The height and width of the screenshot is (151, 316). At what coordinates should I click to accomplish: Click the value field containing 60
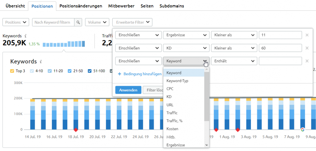(280, 48)
